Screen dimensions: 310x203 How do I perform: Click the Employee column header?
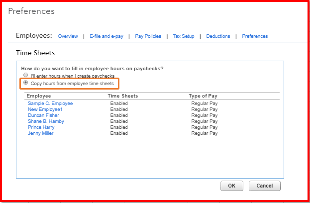pos(39,96)
